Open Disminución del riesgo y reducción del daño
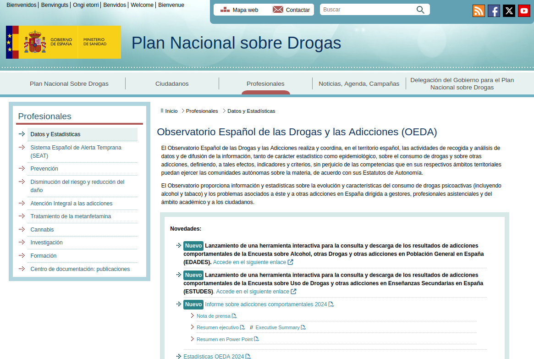 77,186
